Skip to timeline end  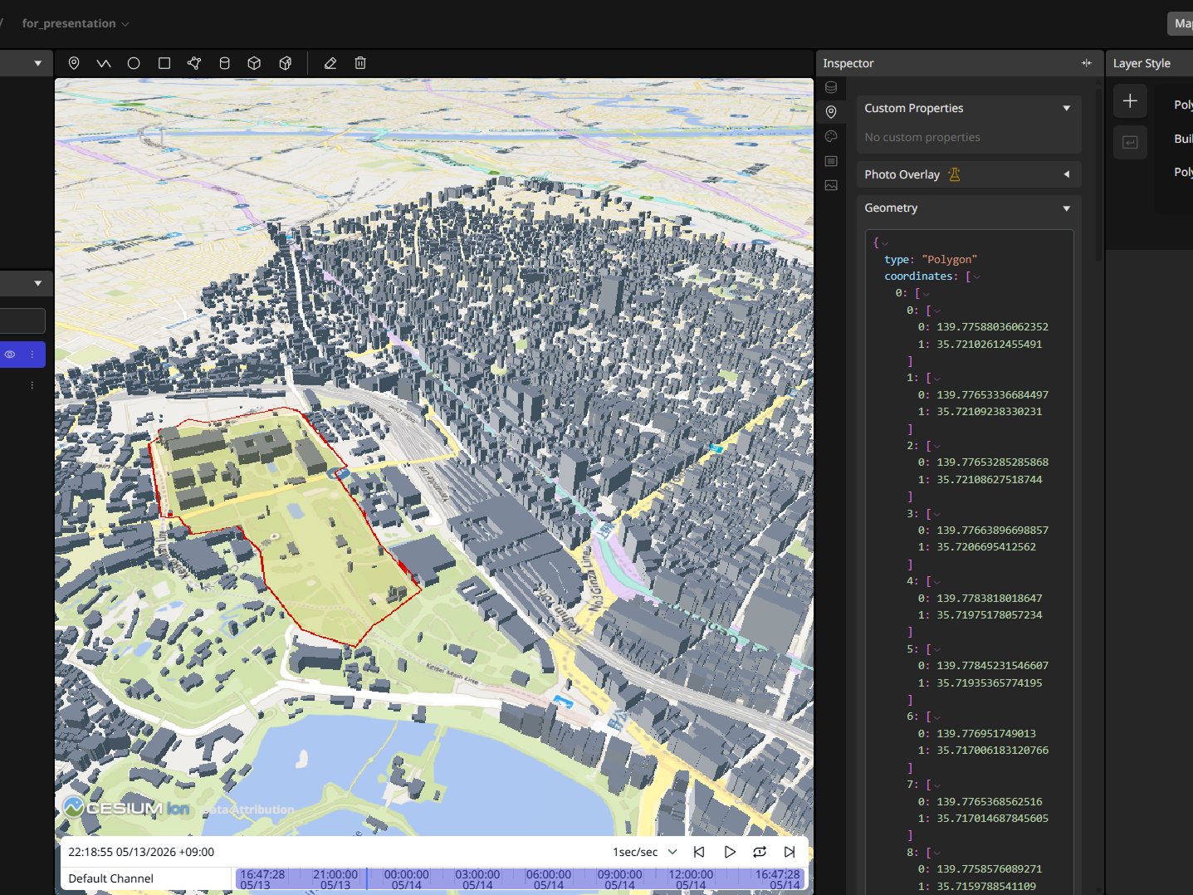790,852
